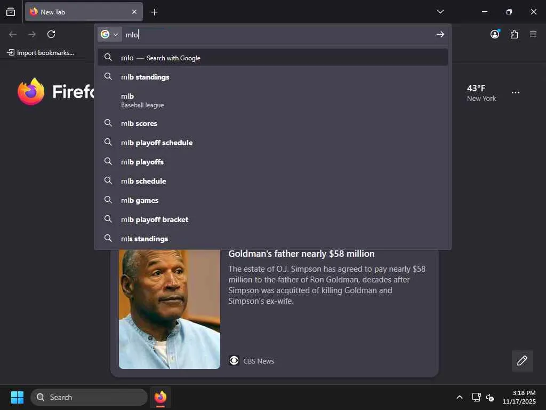The width and height of the screenshot is (546, 410).
Task: Choose 'mls standings' suggestion
Action: tap(272, 238)
